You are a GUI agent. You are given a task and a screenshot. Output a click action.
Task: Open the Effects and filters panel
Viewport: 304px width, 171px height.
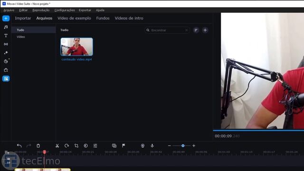click(x=6, y=53)
